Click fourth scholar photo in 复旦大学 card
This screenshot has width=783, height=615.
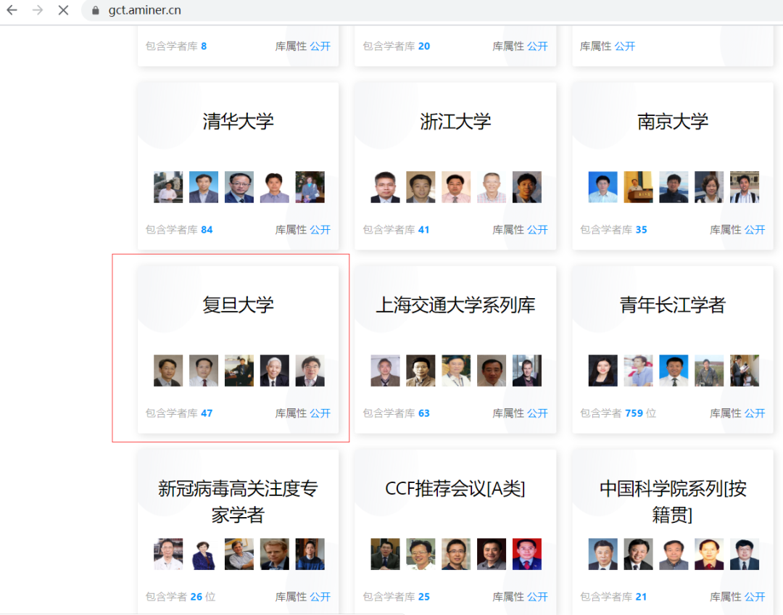(x=275, y=371)
